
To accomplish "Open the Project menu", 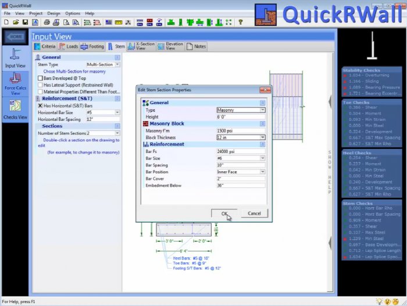I will [35, 13].
